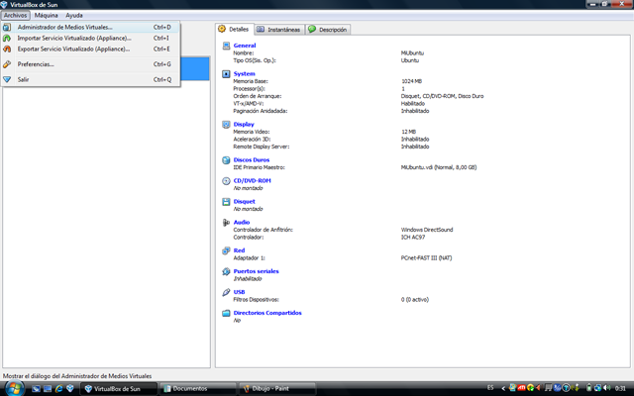Click the Audio section icon
Viewport: 634px width, 396px height.
click(226, 223)
